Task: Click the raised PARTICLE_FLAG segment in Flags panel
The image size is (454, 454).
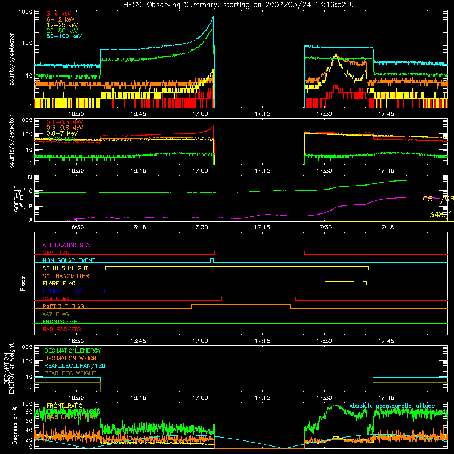Action: pos(241,305)
